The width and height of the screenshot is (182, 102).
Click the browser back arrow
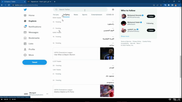(x=2, y=5)
